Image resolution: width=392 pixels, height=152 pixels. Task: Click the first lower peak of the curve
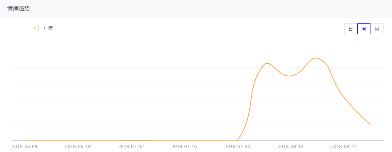pos(267,63)
